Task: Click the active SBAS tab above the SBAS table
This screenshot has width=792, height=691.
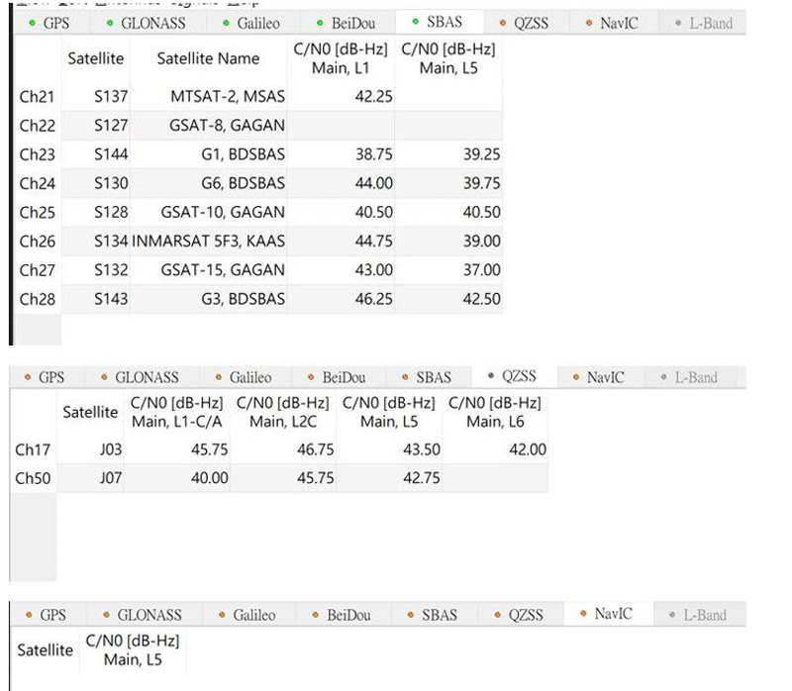Action: point(439,22)
